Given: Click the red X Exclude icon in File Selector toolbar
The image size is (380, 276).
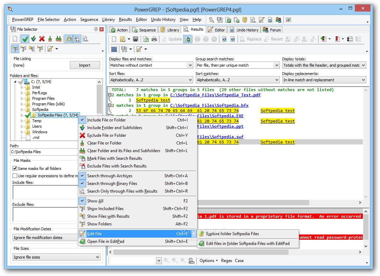Looking at the screenshot, I should [x=42, y=39].
